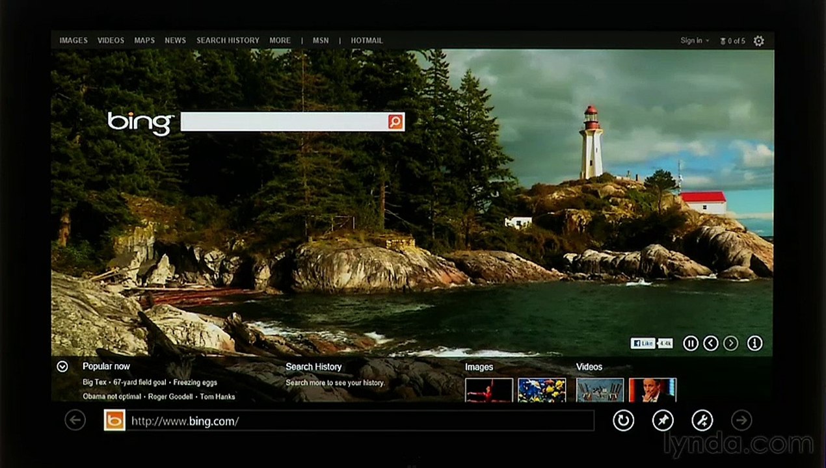826x468 pixels.
Task: Go to MSN link
Action: tap(321, 40)
